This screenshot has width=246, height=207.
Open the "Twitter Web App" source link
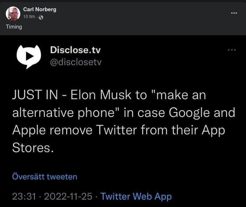(x=136, y=196)
